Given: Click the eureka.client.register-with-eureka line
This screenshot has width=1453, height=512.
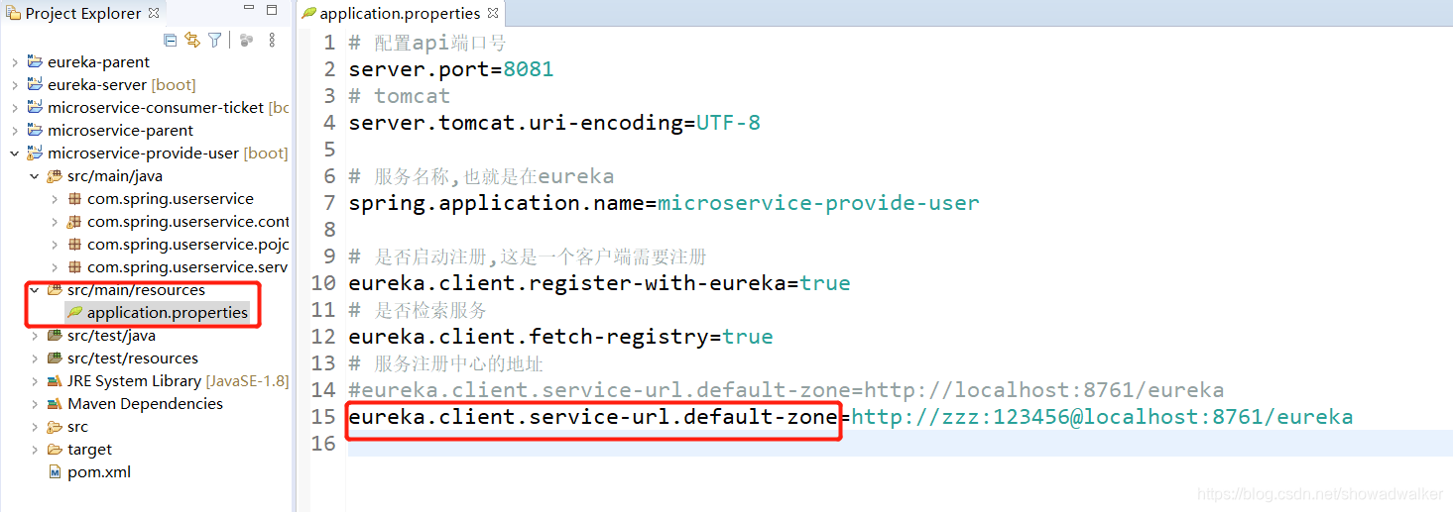Looking at the screenshot, I should pos(599,283).
